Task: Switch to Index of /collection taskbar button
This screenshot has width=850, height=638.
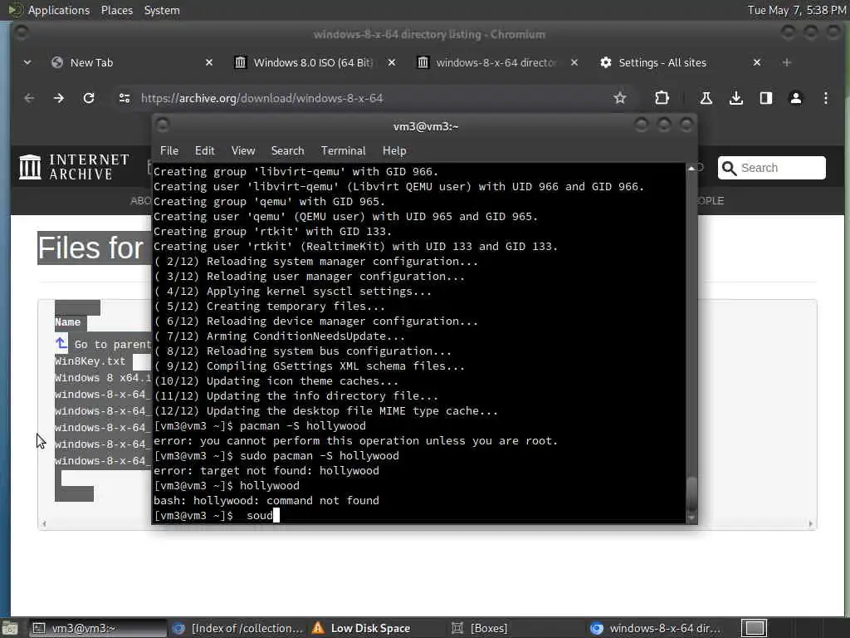Action: [x=238, y=628]
